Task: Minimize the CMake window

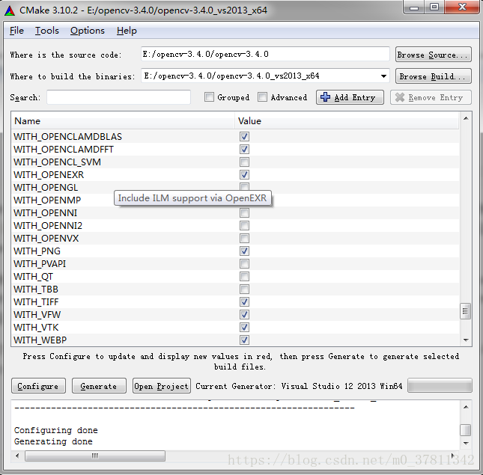Action: (413, 7)
